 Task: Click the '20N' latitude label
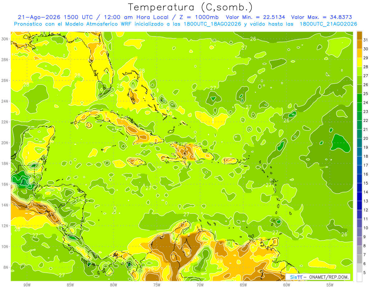click(x=5, y=143)
